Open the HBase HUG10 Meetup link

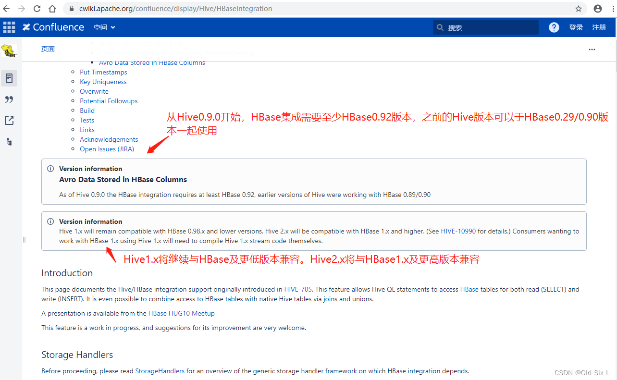point(182,313)
